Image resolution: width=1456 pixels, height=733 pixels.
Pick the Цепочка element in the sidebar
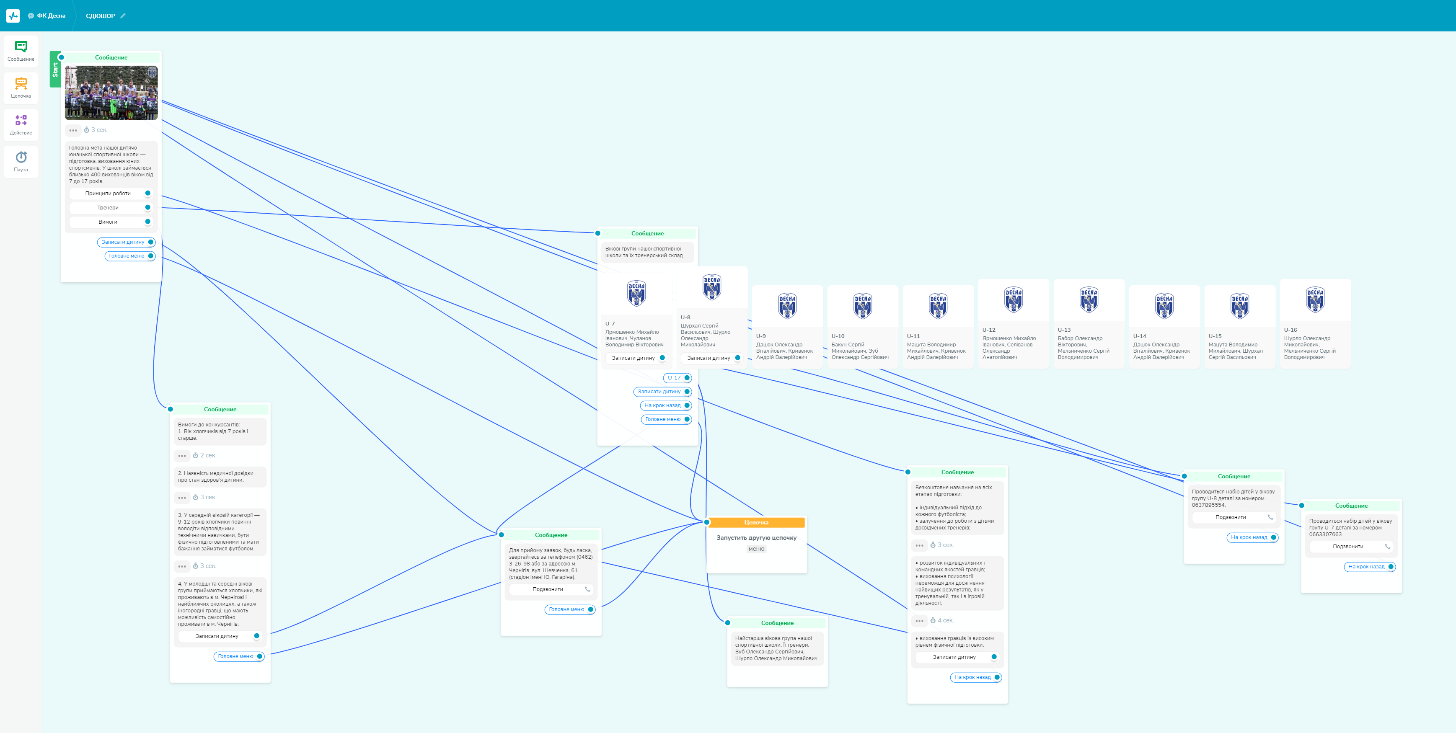point(21,88)
